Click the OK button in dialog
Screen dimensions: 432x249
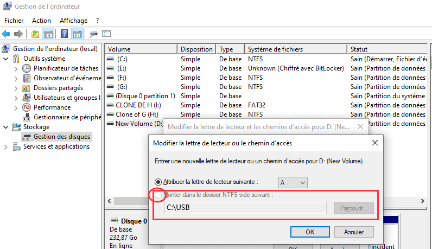click(310, 232)
